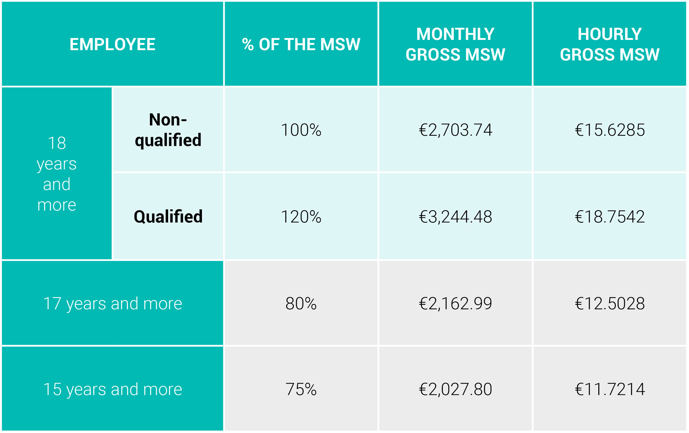Select the 17 years and more row
The width and height of the screenshot is (689, 433).
pos(112,303)
